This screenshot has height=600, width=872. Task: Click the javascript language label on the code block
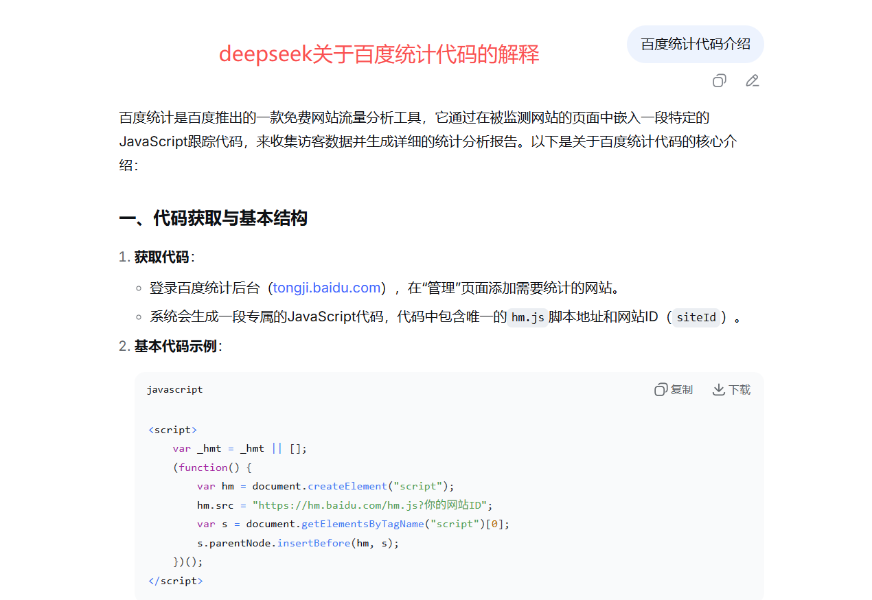(174, 389)
